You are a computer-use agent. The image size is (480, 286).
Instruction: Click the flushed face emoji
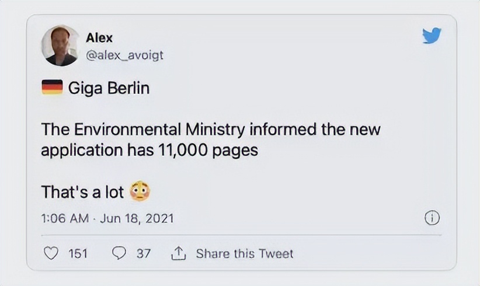pos(140,191)
